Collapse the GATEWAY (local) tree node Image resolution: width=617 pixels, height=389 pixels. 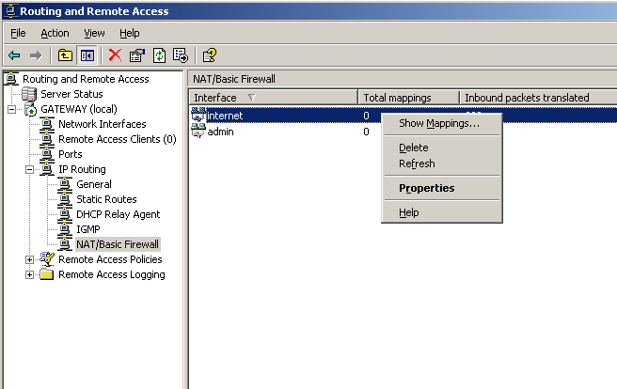pyautogui.click(x=12, y=109)
